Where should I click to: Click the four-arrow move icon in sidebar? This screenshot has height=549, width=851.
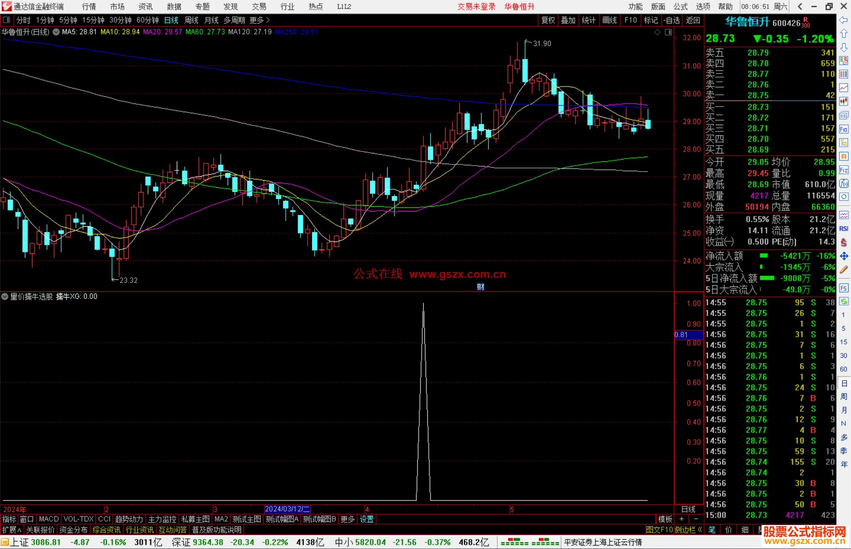pos(844,256)
